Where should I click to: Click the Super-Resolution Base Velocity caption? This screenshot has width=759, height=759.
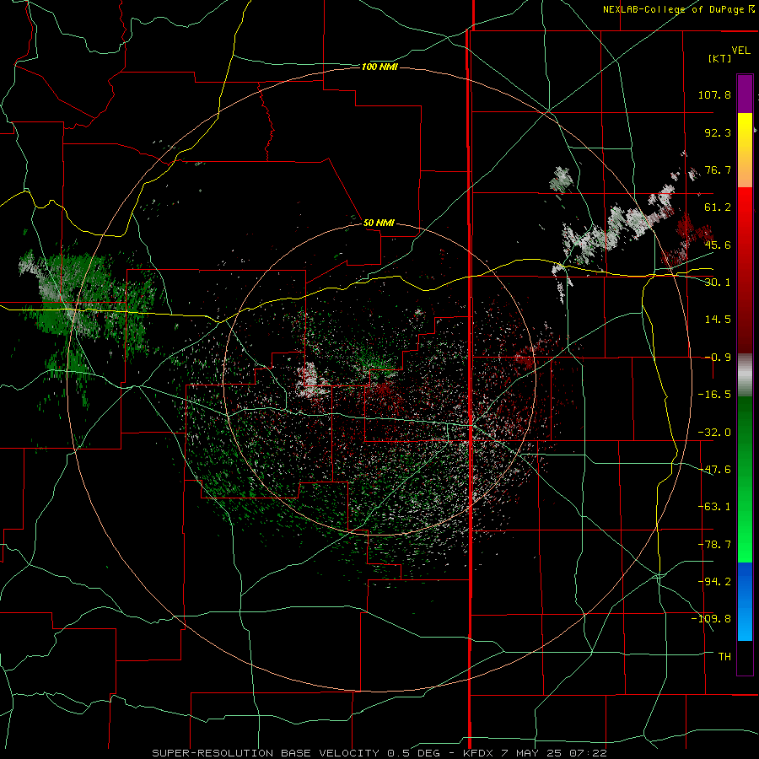[x=379, y=753]
